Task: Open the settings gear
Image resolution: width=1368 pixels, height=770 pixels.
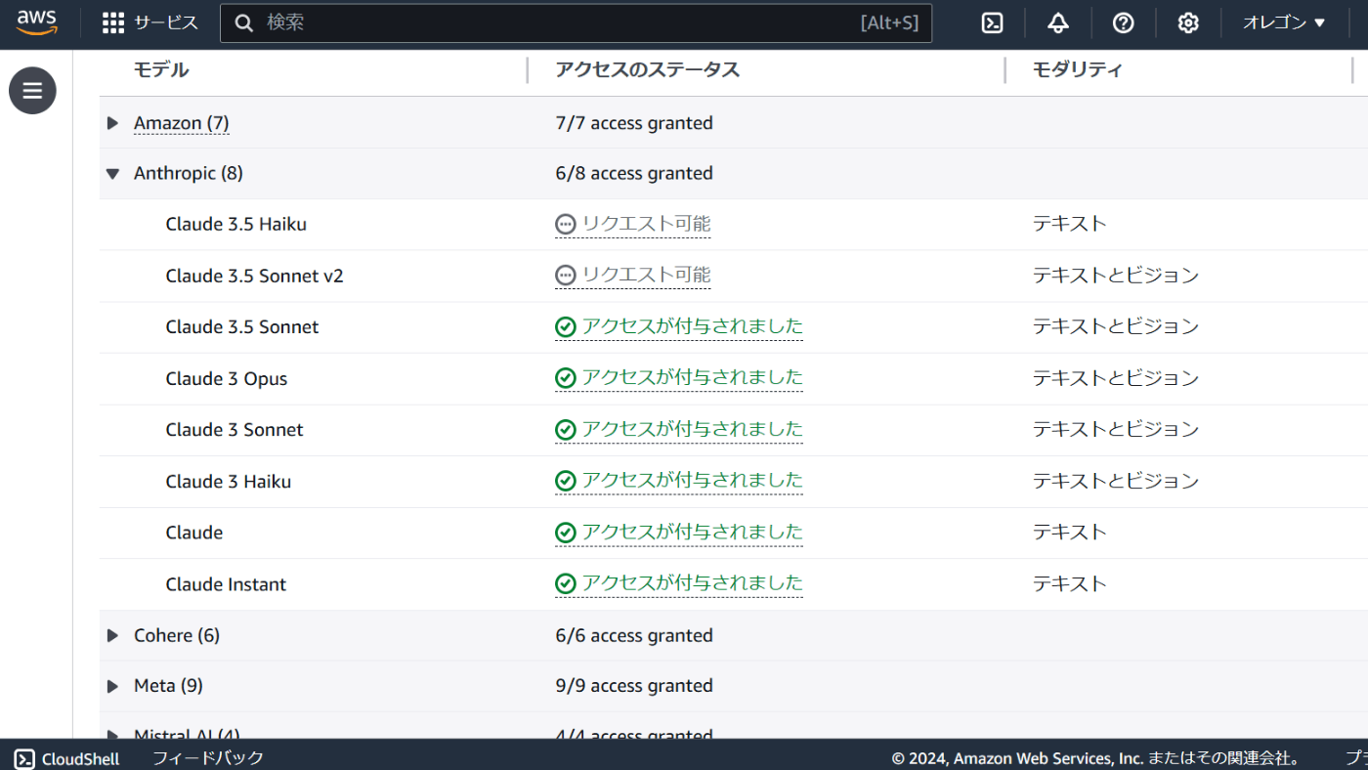Action: [x=1188, y=22]
